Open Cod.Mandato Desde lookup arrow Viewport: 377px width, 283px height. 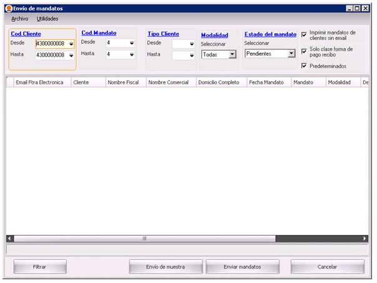(131, 43)
